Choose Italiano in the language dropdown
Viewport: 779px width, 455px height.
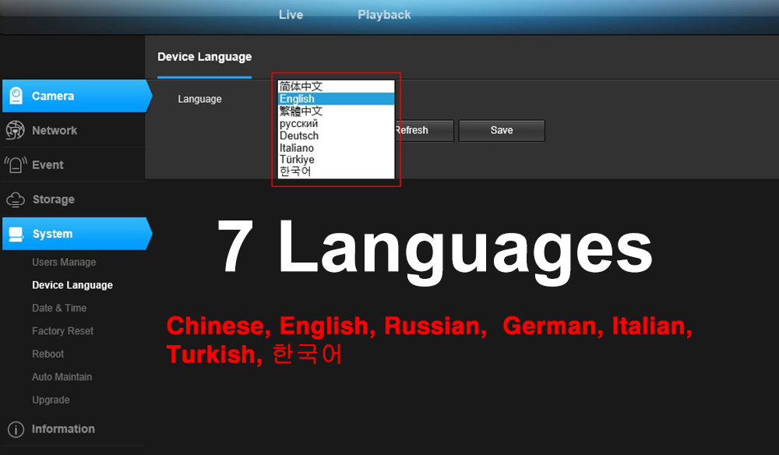297,148
